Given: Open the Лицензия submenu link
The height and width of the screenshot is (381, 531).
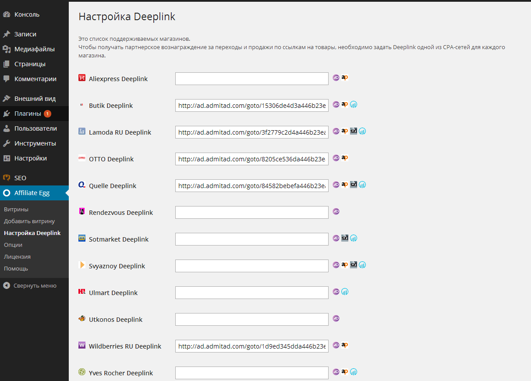Looking at the screenshot, I should coord(17,257).
